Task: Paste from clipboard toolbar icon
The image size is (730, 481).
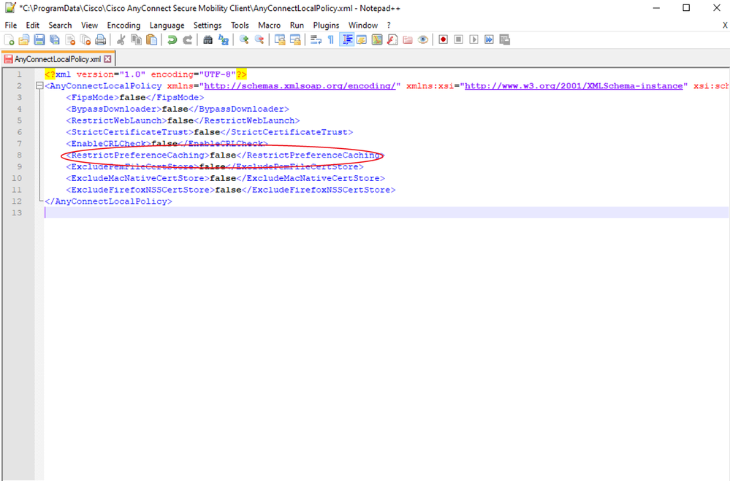Action: click(152, 40)
